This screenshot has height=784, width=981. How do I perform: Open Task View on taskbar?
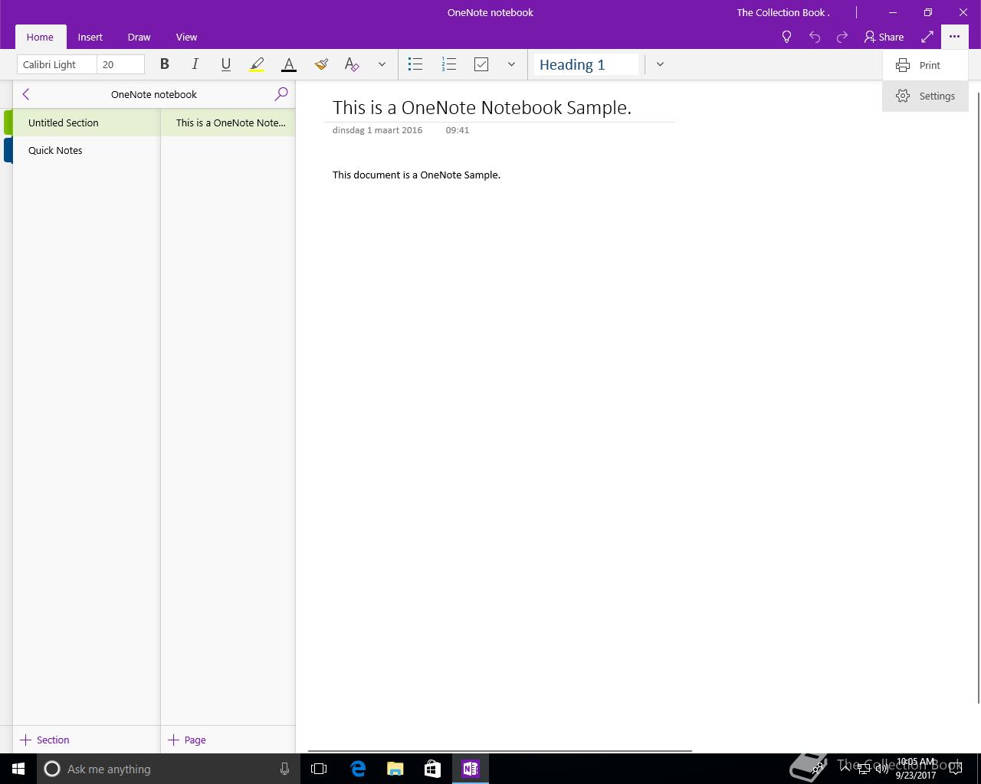click(x=319, y=769)
